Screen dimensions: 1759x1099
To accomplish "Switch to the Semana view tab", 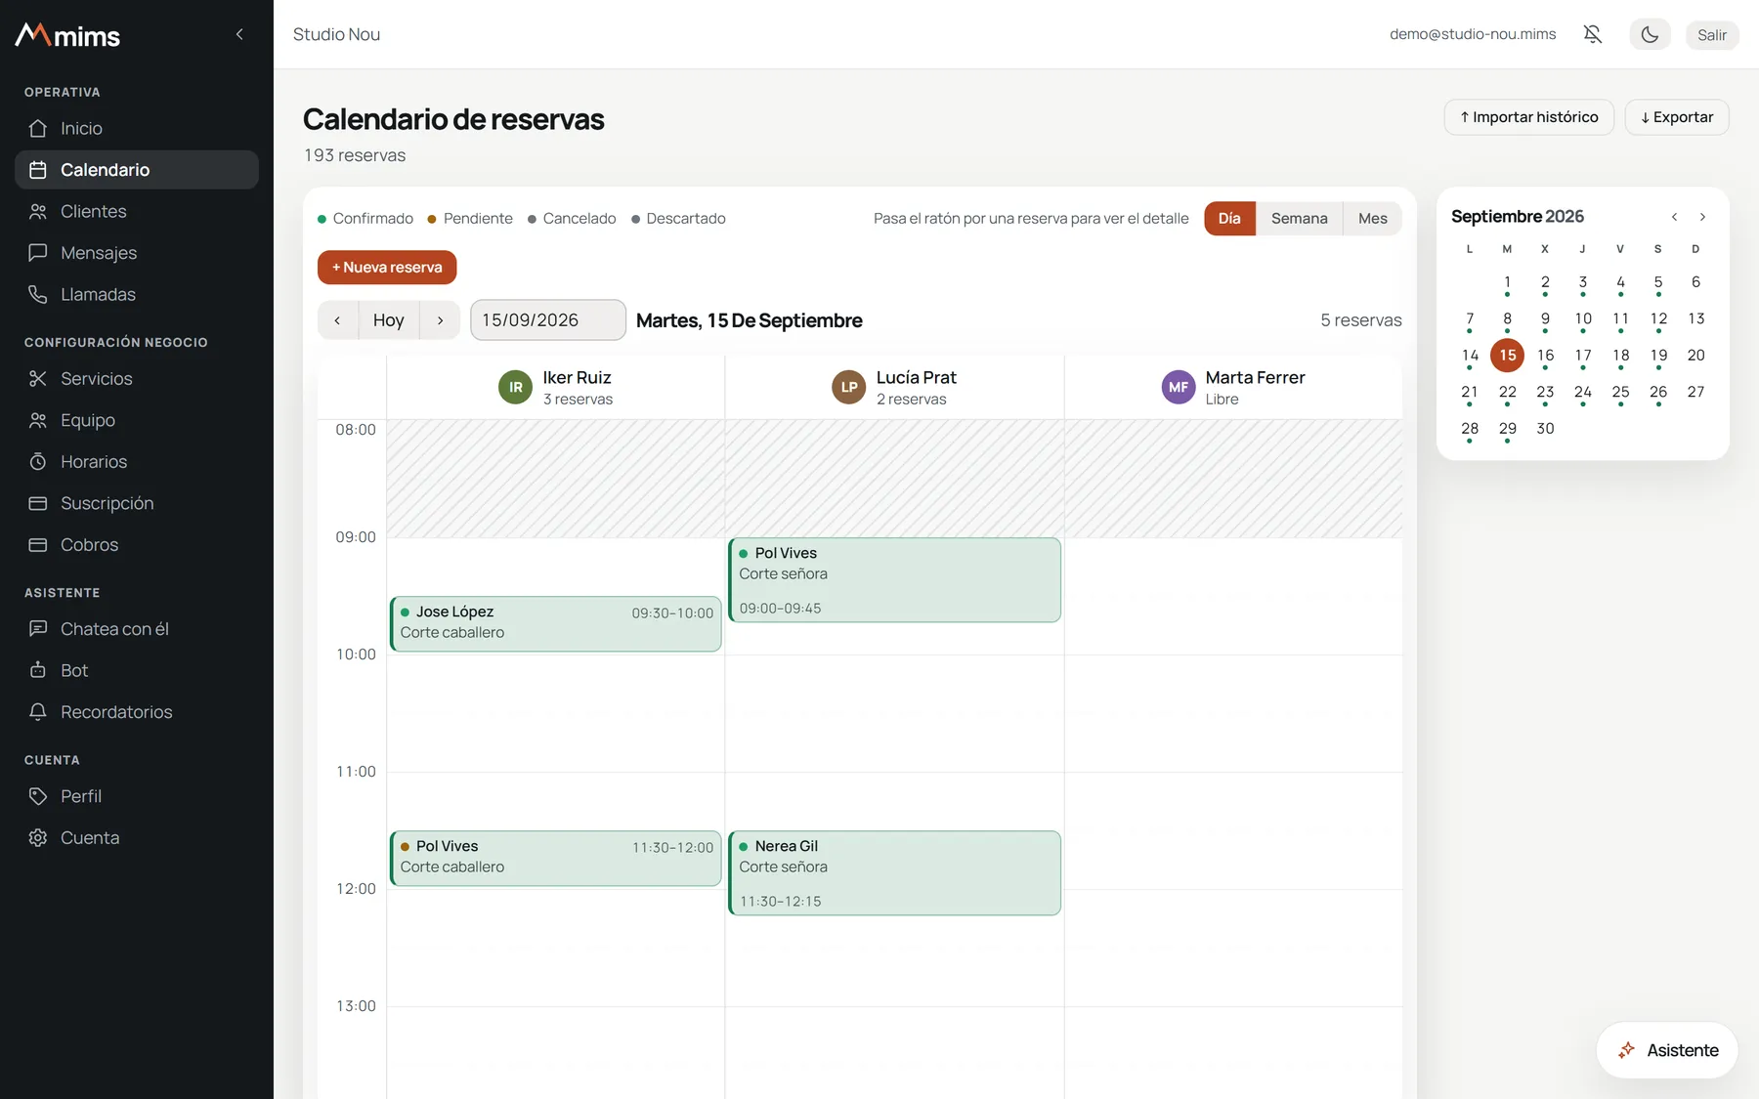I will (x=1299, y=218).
